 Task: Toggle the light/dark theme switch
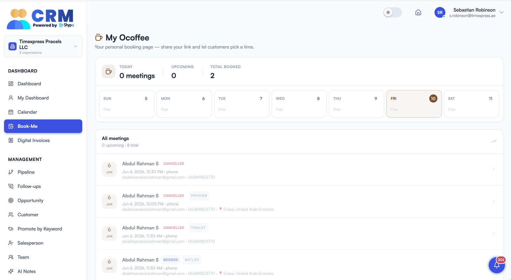[393, 12]
